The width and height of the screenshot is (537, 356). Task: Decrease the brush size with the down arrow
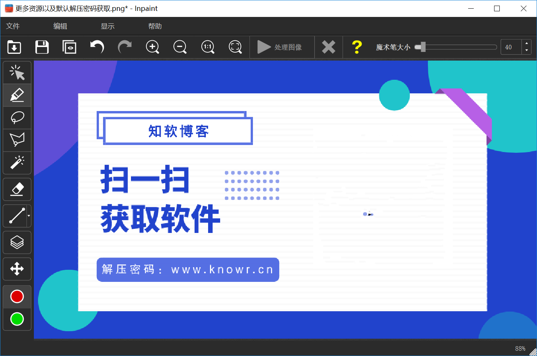pyautogui.click(x=526, y=50)
